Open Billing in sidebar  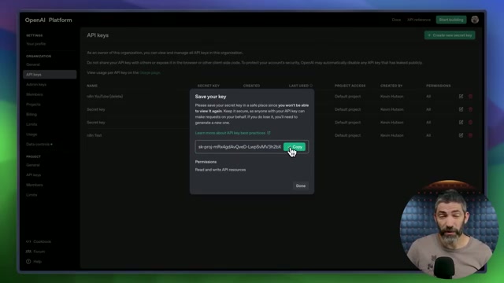pyautogui.click(x=31, y=114)
